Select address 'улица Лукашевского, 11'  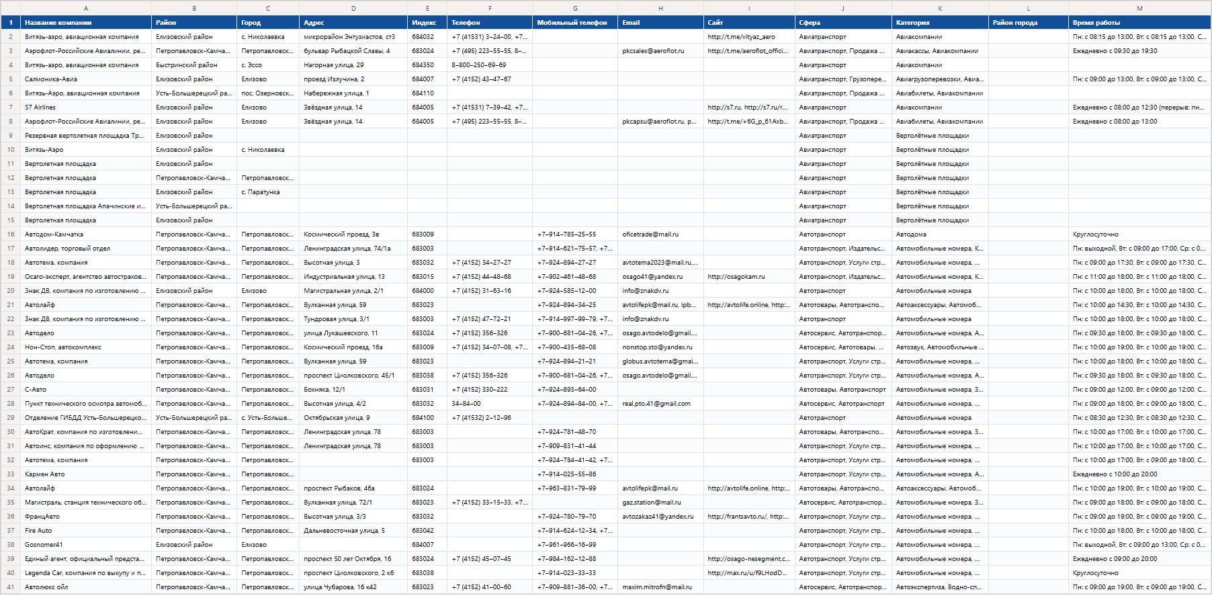click(353, 333)
